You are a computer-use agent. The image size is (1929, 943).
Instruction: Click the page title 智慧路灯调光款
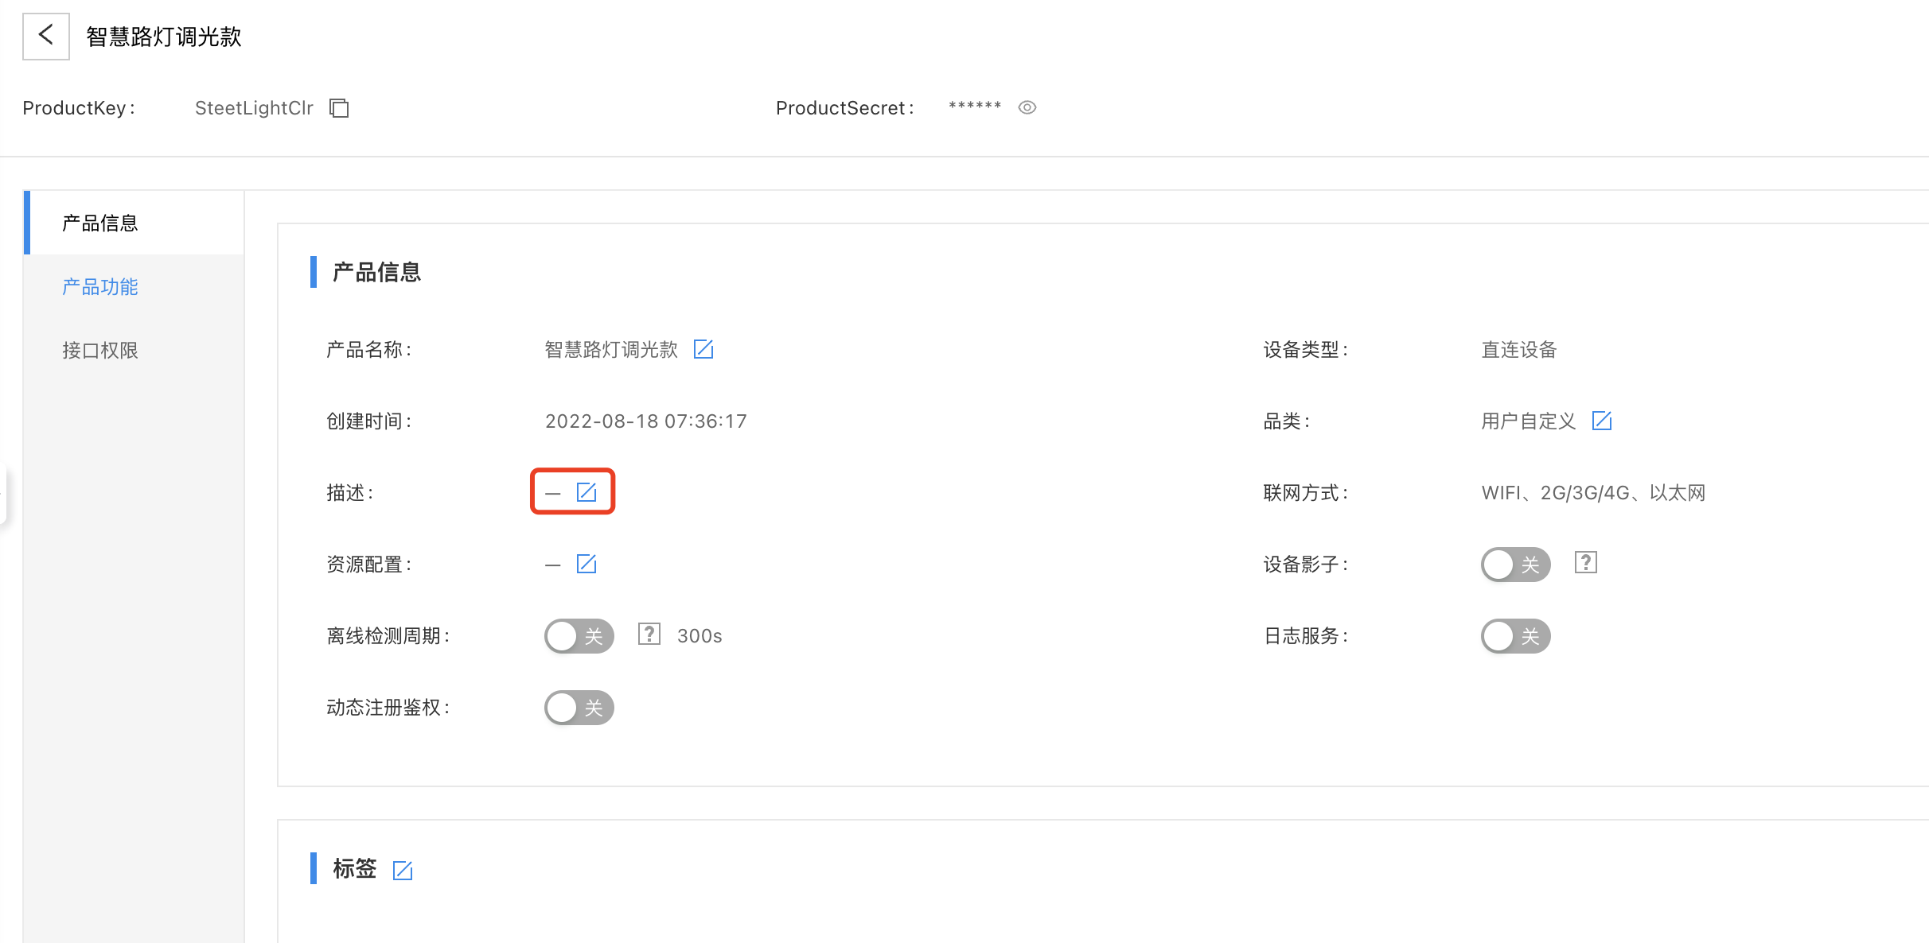coord(164,37)
